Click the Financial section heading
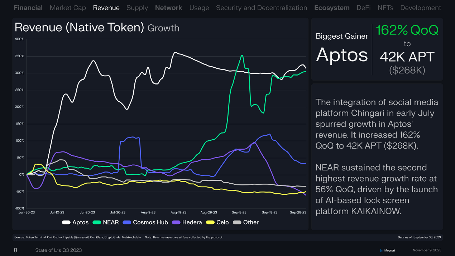The width and height of the screenshot is (455, 256). tap(28, 8)
